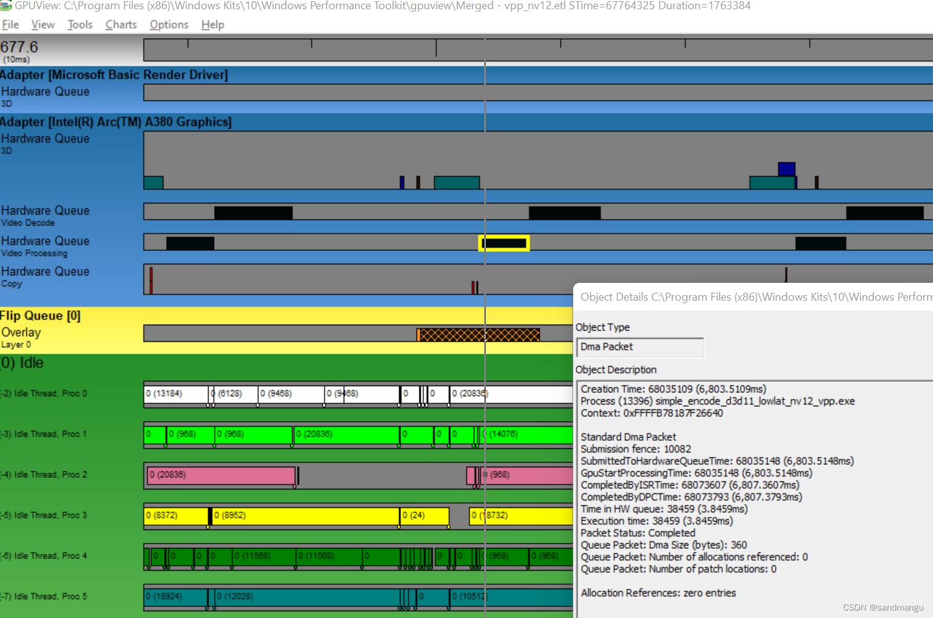Click the leftmost teal packet in 3D queue

pyautogui.click(x=153, y=183)
